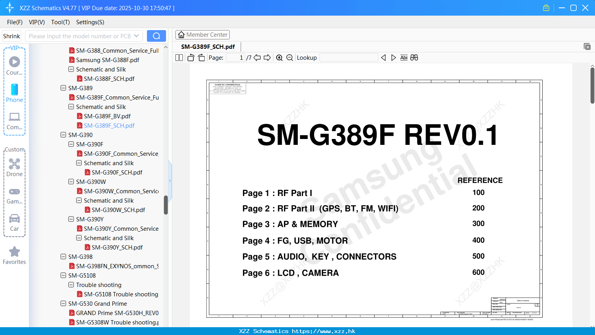Open the Tool(T) menu
The height and width of the screenshot is (335, 595).
(61, 22)
